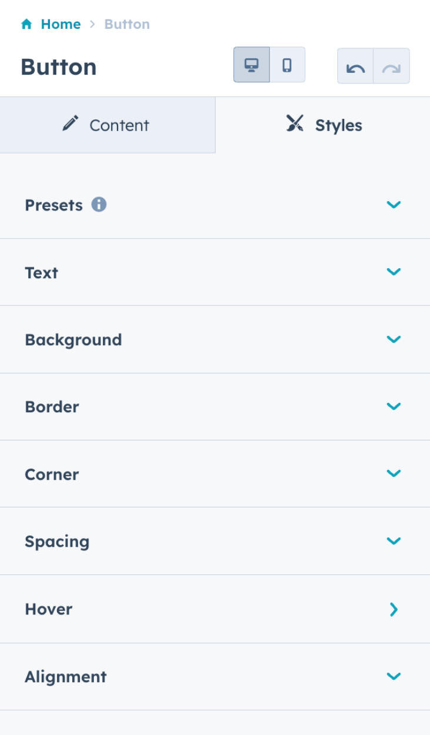Viewport: 430px width, 735px height.
Task: Expand the Presets section chevron
Action: click(x=394, y=205)
